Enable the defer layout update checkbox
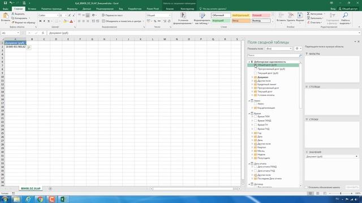362x203 pixels. [307, 187]
